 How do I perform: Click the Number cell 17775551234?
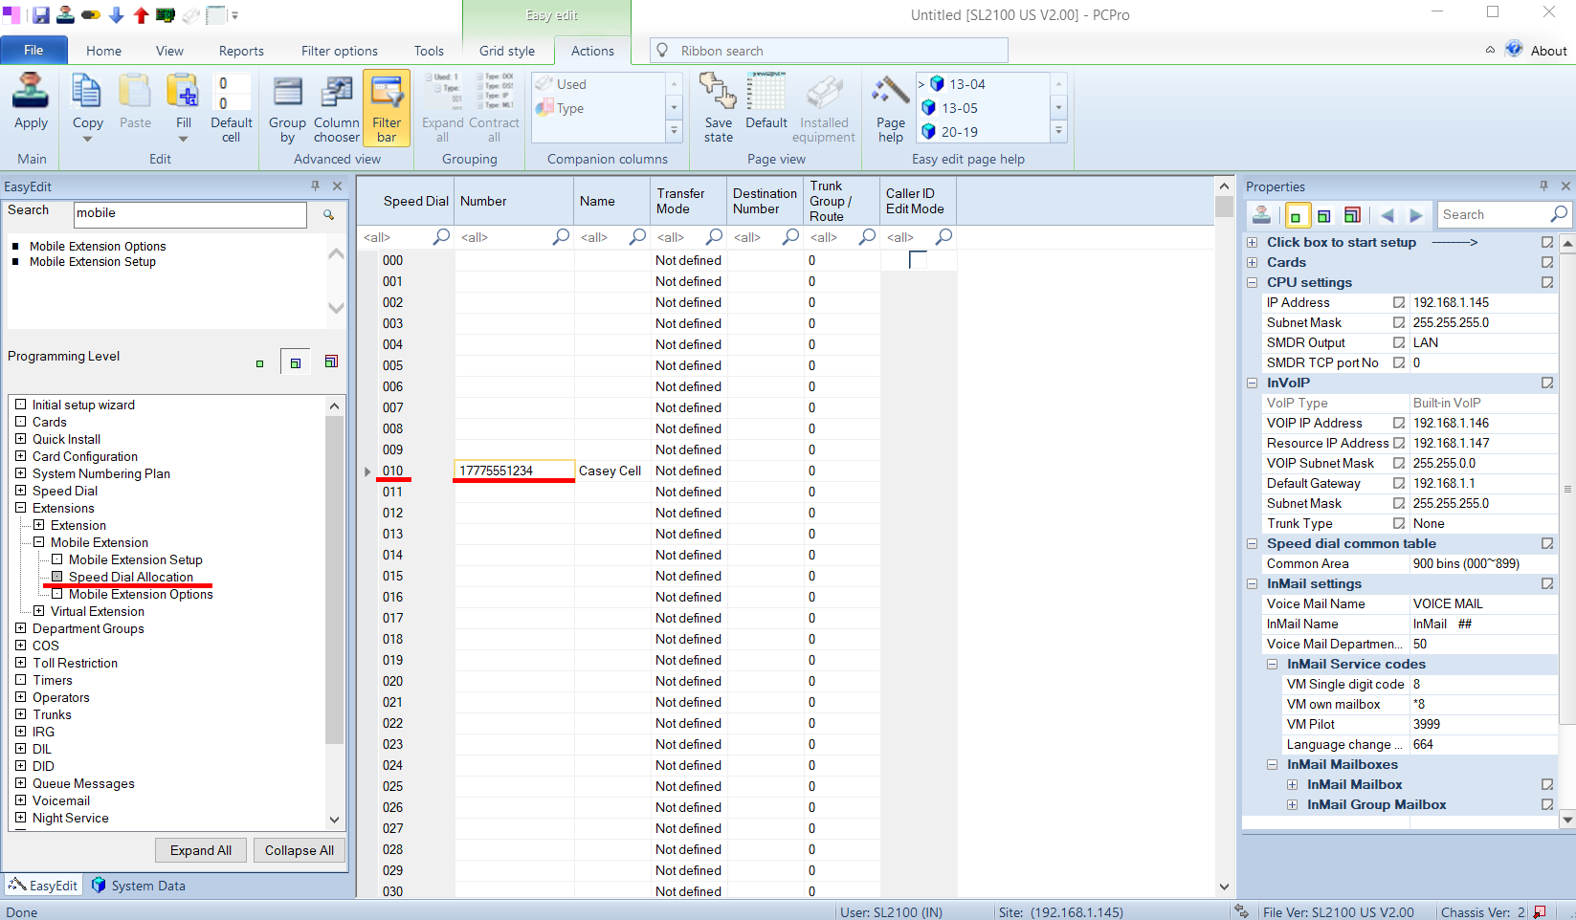514,471
